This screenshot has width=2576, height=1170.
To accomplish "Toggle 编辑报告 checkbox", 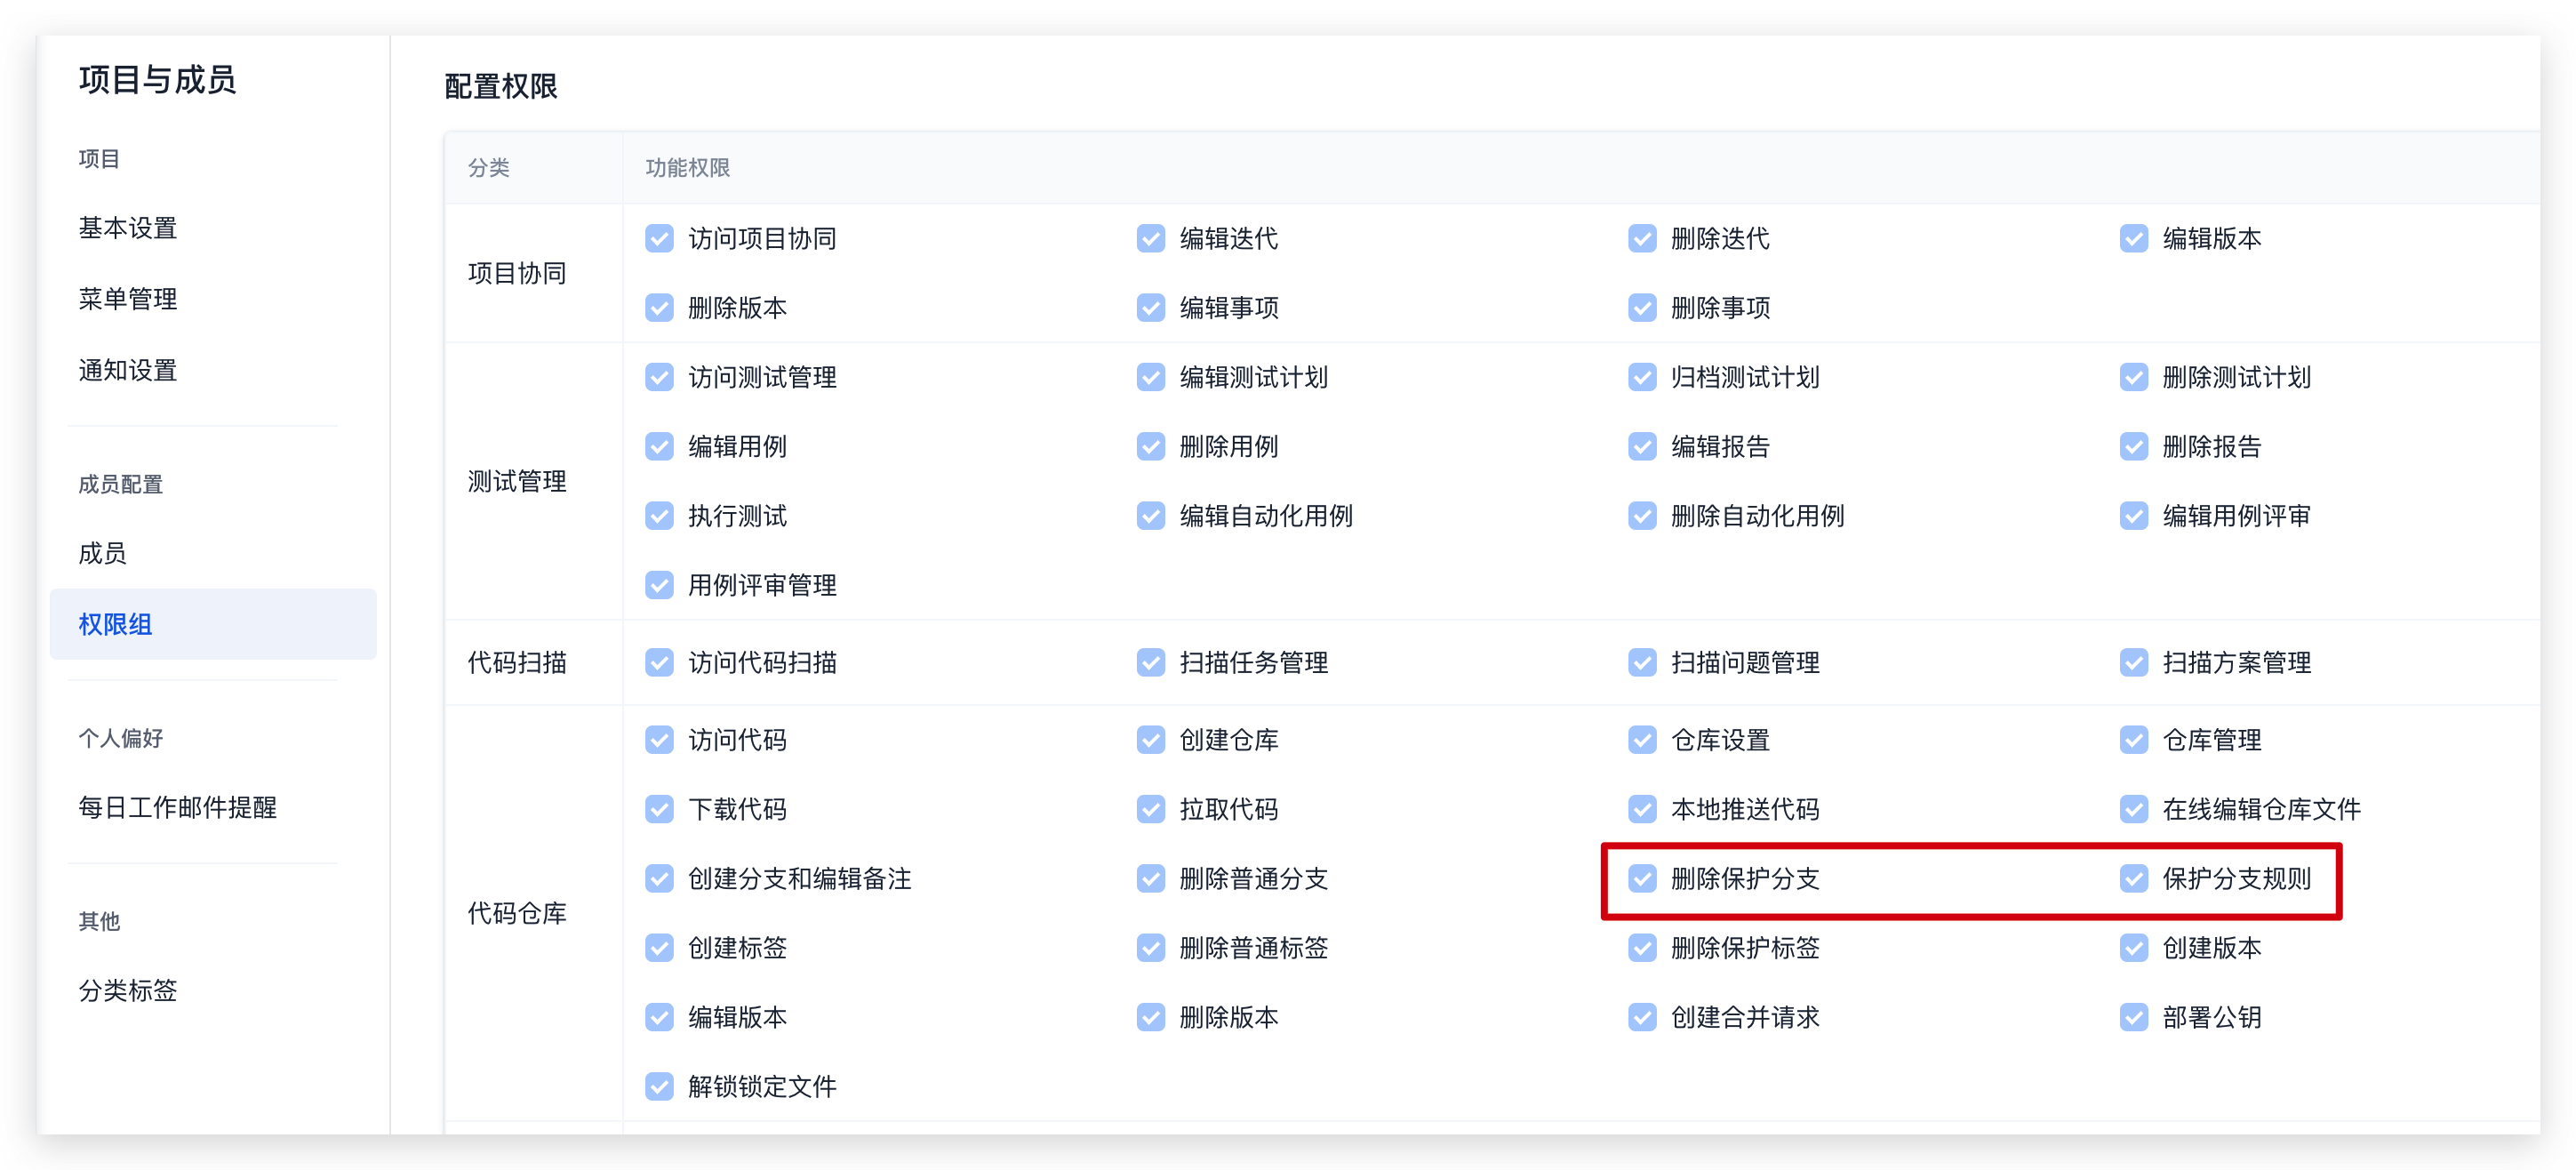I will pyautogui.click(x=1642, y=446).
